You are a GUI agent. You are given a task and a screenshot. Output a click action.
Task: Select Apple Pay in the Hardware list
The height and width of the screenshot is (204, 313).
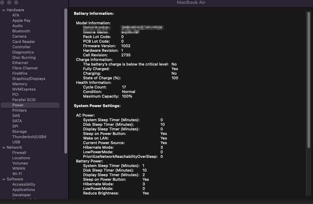(x=21, y=20)
